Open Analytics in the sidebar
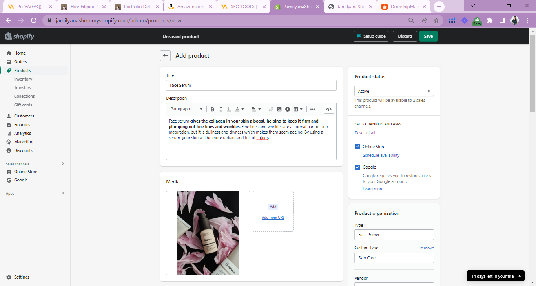This screenshot has height=286, width=536. (22, 133)
